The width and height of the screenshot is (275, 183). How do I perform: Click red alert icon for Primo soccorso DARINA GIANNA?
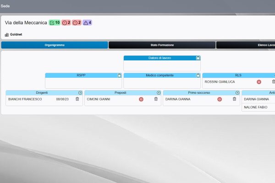[x=220, y=99]
